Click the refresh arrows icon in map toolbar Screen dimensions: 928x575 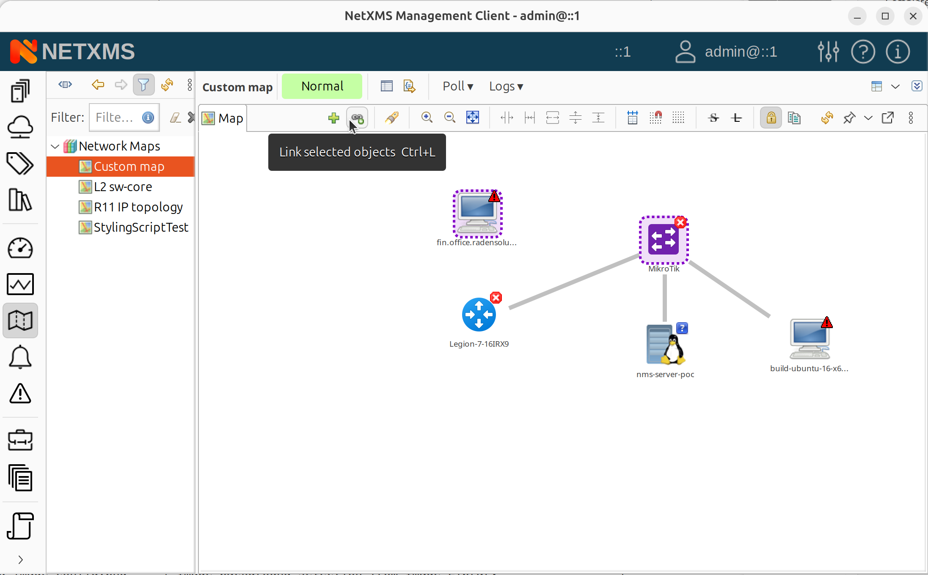pos(827,118)
